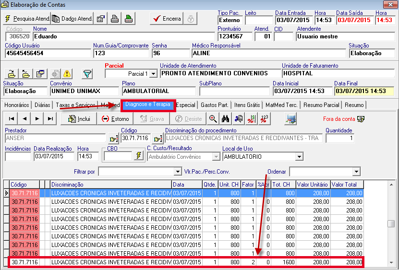Viewport: 399px width, 270px height.
Task: Switch to the Resumo Parcial tab
Action: [321, 105]
